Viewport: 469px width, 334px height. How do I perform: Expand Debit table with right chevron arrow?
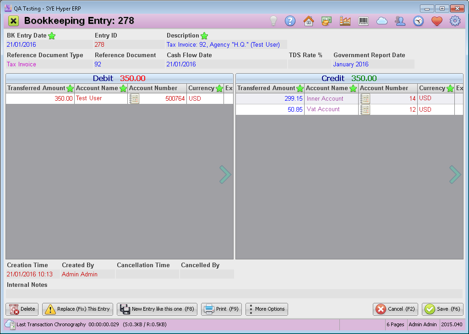[x=225, y=174]
